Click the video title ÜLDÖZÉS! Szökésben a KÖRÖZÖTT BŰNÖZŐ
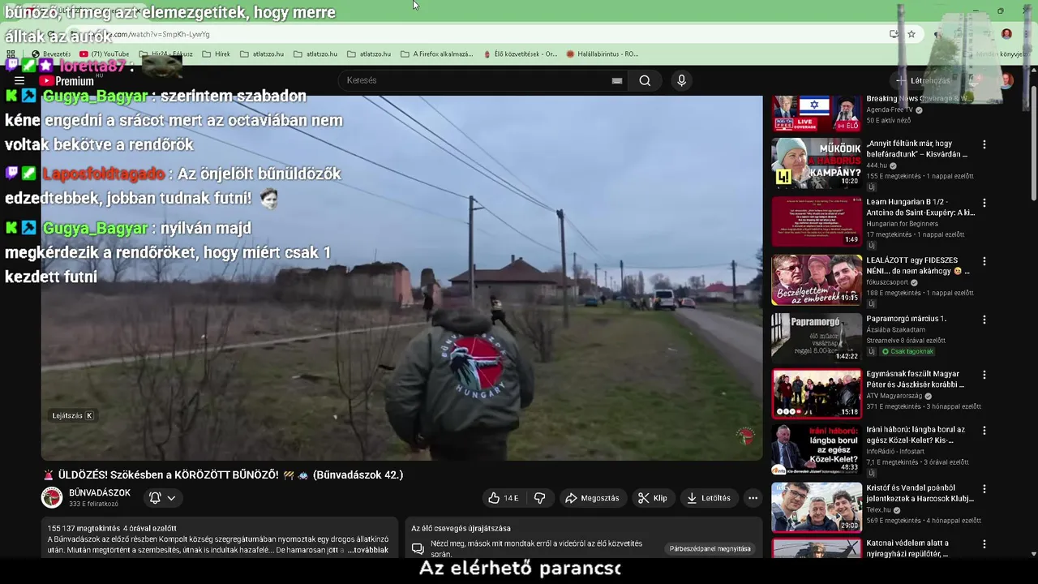Screen dimensions: 1038x584 click(x=223, y=474)
